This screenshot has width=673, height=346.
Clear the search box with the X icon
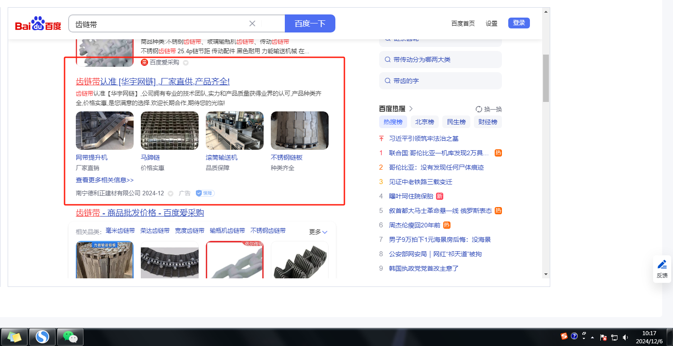pos(252,24)
